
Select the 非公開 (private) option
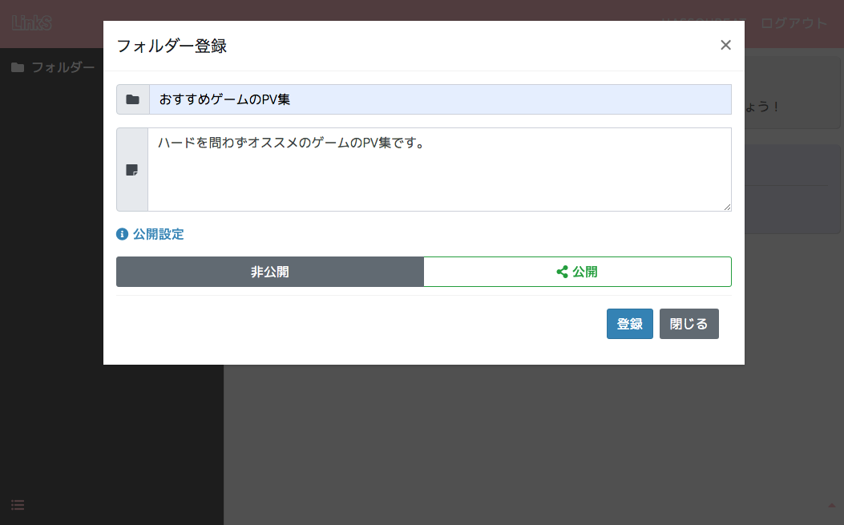click(270, 271)
